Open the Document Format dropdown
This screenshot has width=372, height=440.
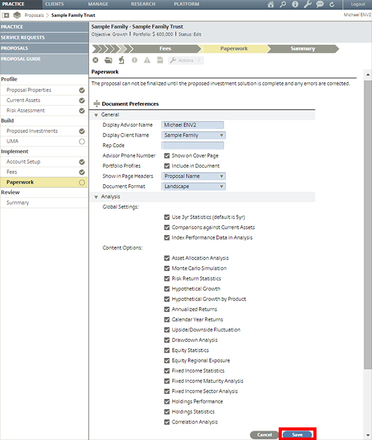point(194,187)
